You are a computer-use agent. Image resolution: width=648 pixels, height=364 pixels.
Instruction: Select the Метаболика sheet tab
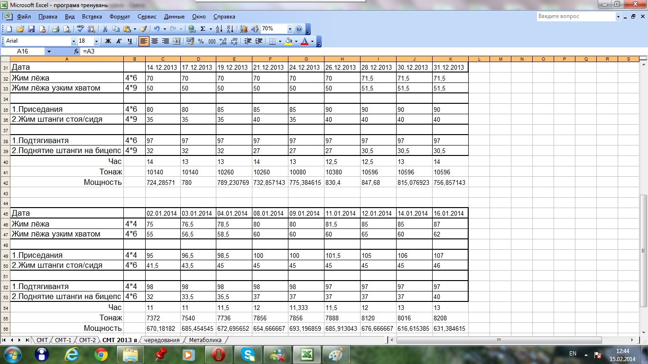pyautogui.click(x=205, y=340)
